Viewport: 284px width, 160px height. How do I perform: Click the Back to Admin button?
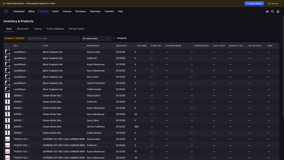click(254, 3)
